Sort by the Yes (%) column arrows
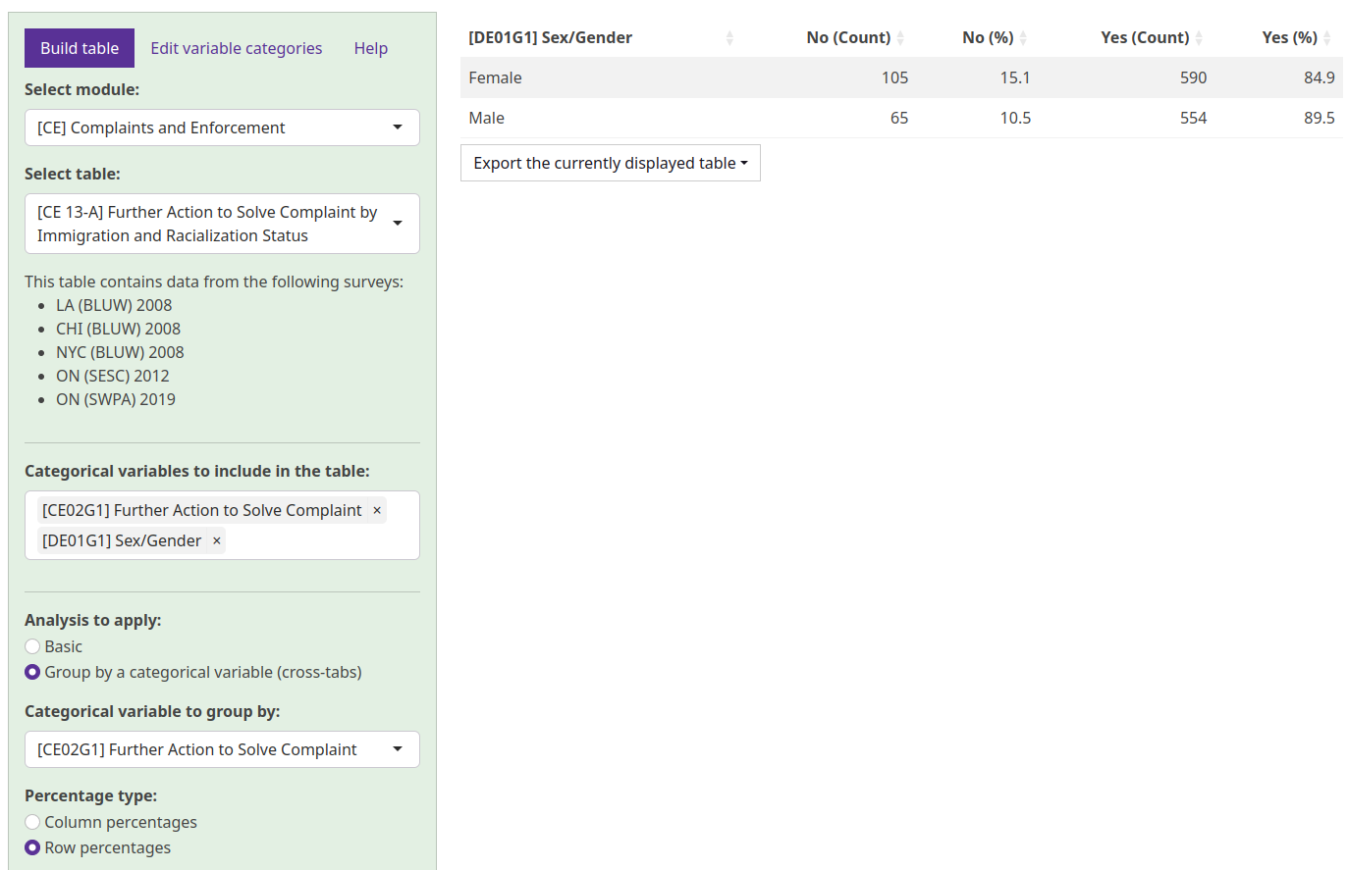 pyautogui.click(x=1327, y=37)
